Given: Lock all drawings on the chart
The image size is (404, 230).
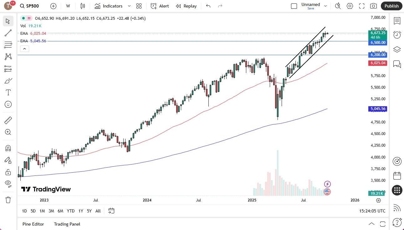Looking at the screenshot, I should pos(8,172).
